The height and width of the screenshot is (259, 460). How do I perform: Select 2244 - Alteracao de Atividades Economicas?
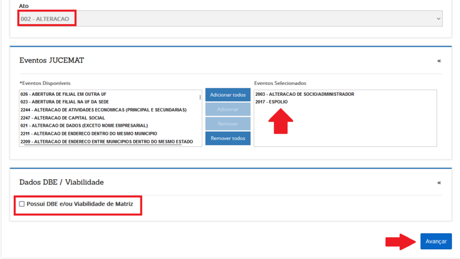coord(103,110)
